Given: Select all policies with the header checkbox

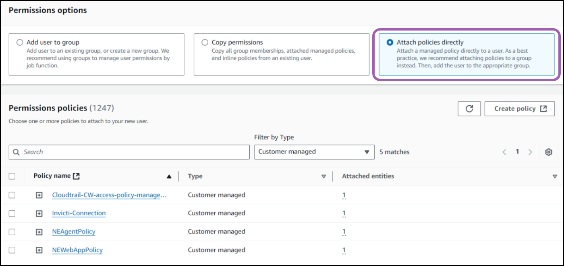Looking at the screenshot, I should pyautogui.click(x=12, y=176).
